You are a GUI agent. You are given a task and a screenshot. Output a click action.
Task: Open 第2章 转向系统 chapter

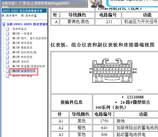[x=22, y=43]
